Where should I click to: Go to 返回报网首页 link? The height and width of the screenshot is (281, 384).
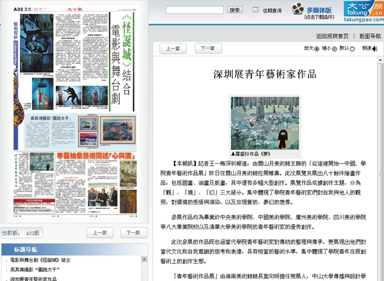coord(332,36)
